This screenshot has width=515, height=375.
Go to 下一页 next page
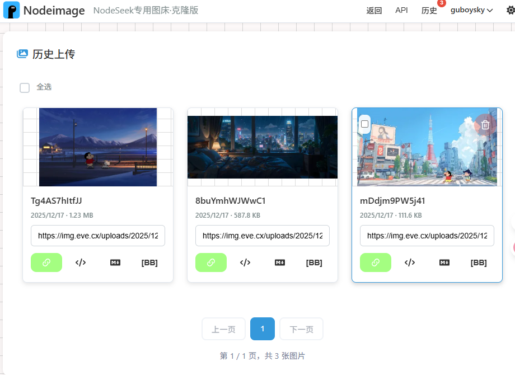click(x=301, y=329)
